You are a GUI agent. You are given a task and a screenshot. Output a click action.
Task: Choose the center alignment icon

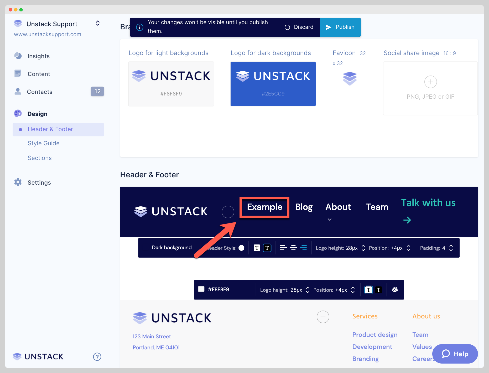click(x=293, y=248)
